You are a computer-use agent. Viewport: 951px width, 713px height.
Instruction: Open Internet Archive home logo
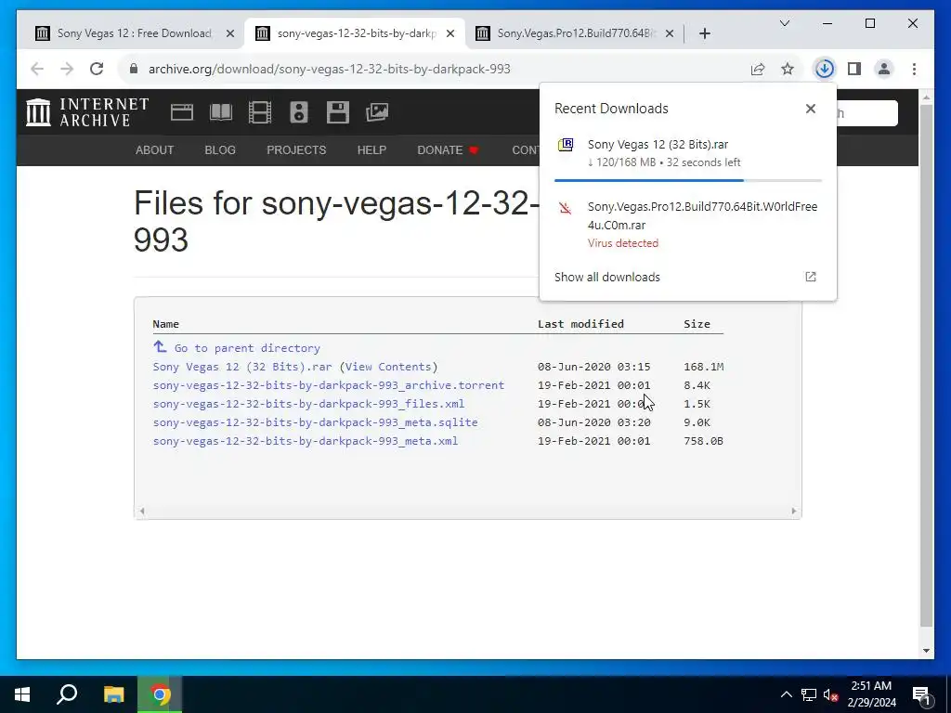pyautogui.click(x=87, y=112)
